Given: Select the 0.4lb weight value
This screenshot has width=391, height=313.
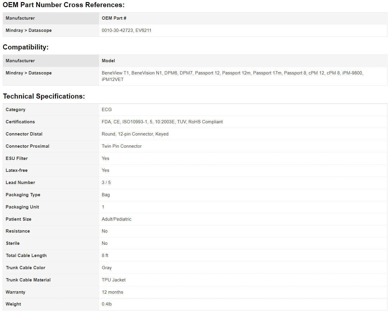Looking at the screenshot, I should (x=107, y=304).
